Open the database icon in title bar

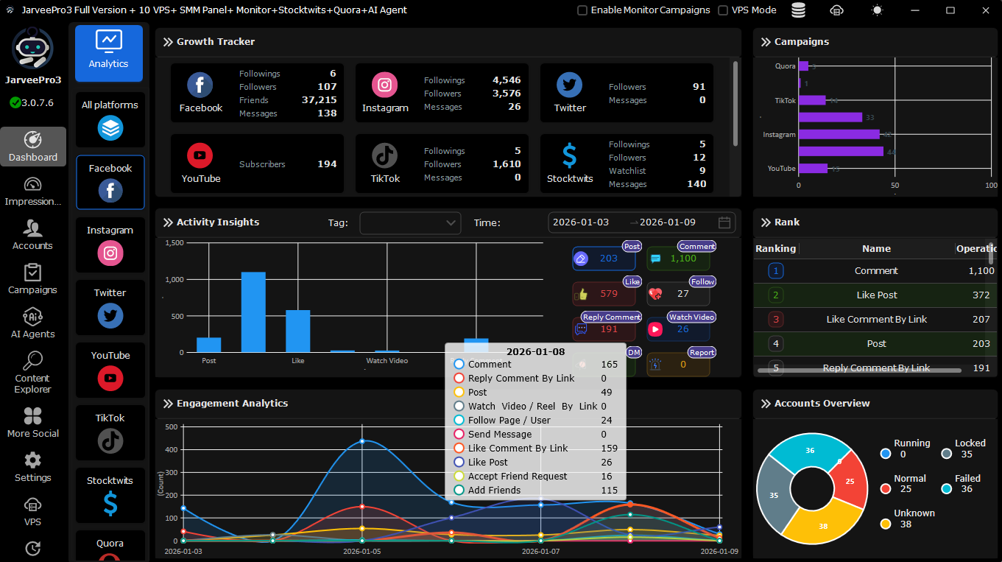coord(798,10)
